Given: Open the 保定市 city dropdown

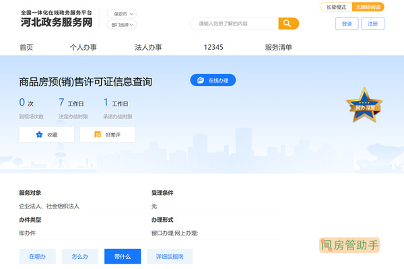Looking at the screenshot, I should pos(122,14).
